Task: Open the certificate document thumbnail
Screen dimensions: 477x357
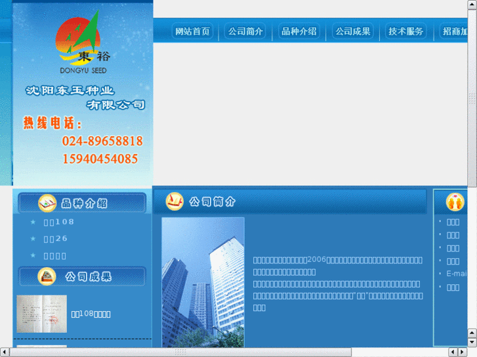Action: click(x=42, y=314)
